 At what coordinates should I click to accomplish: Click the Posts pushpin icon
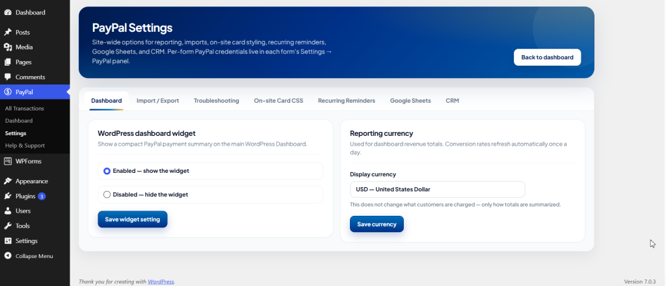pyautogui.click(x=8, y=32)
